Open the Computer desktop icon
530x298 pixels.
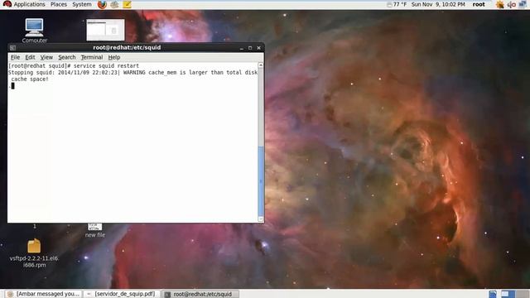[x=35, y=31]
